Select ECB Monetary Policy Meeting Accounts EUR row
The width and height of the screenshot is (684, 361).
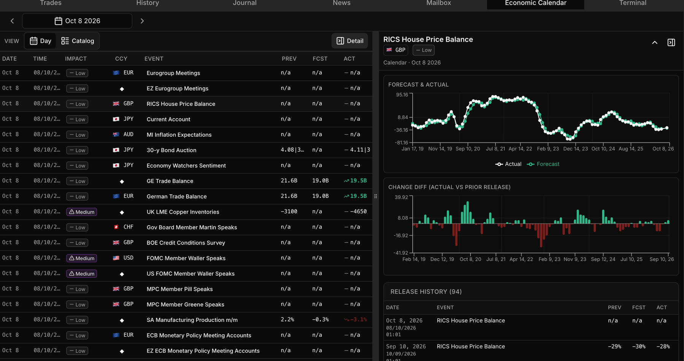[186, 335]
